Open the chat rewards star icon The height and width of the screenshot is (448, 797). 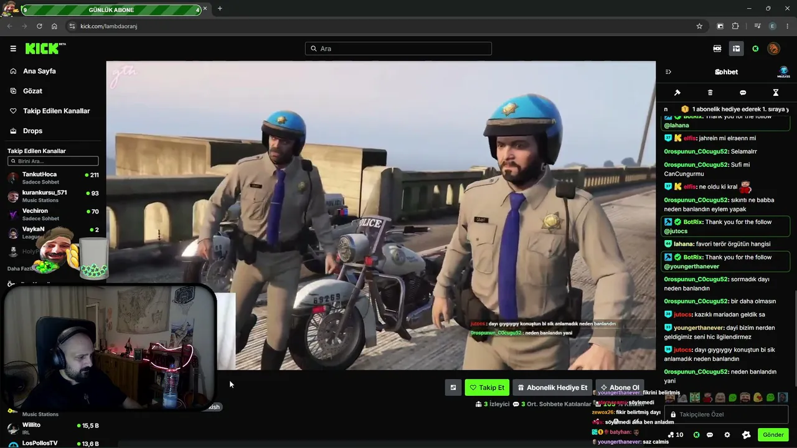coord(747,435)
